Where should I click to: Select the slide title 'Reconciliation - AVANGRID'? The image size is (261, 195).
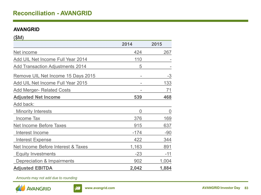pos(52,13)
